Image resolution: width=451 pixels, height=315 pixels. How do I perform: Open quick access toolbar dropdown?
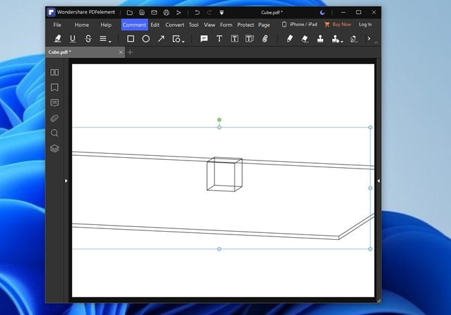point(222,13)
